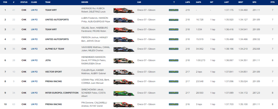Click the SPD column header

254,2
